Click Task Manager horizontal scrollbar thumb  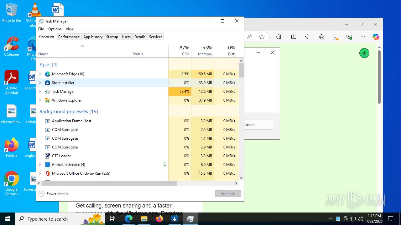[x=109, y=183]
